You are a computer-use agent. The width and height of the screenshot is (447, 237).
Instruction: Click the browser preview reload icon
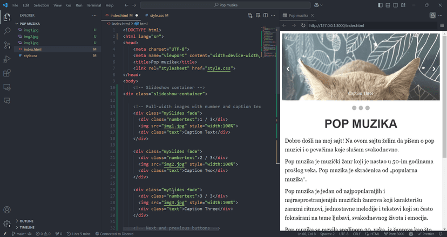pos(303,25)
